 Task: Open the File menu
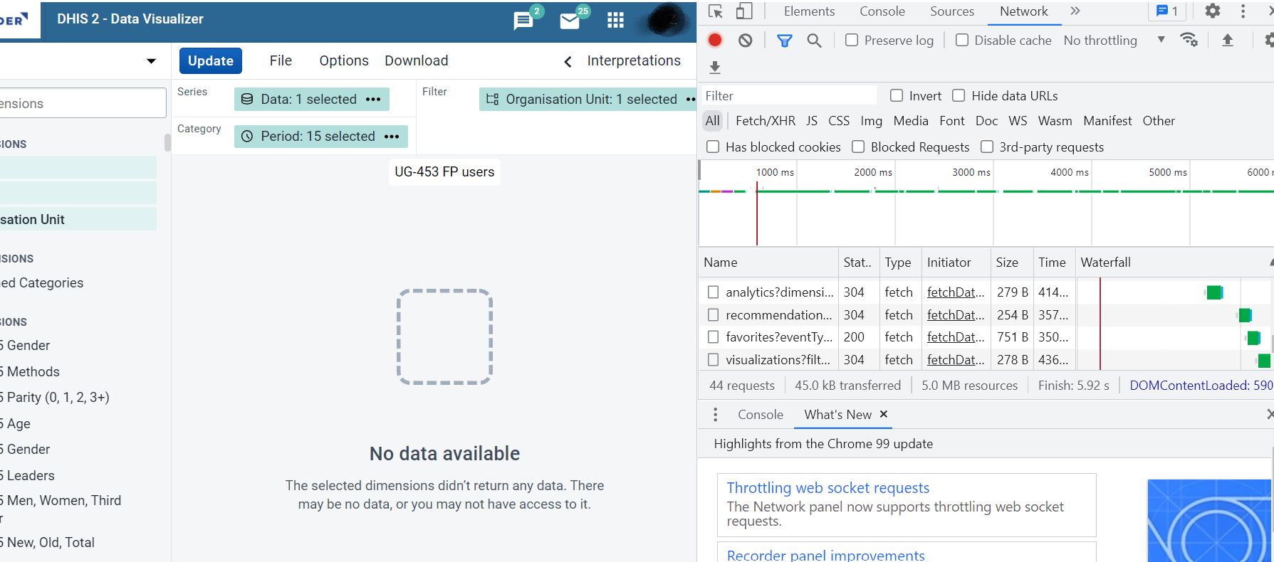(x=281, y=61)
